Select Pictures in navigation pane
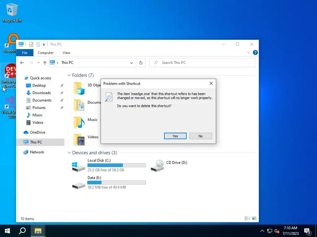Screen dimensions: 317x237 point(39,108)
